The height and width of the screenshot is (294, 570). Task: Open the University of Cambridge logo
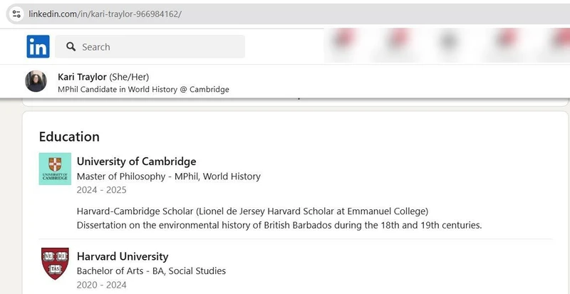point(55,169)
